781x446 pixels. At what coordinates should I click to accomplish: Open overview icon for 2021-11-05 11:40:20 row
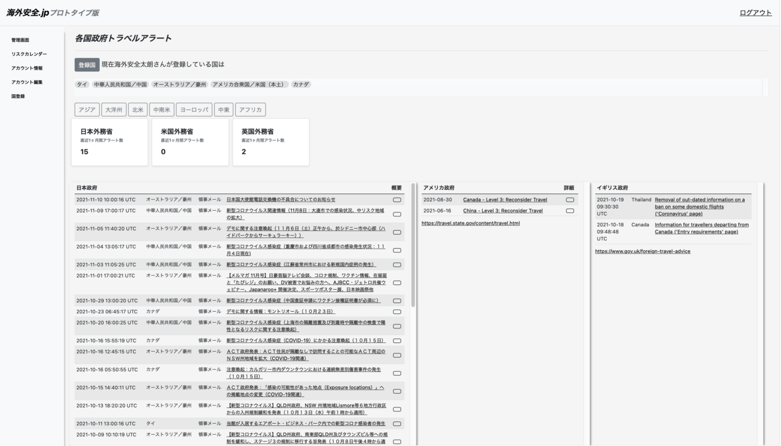[x=397, y=232]
